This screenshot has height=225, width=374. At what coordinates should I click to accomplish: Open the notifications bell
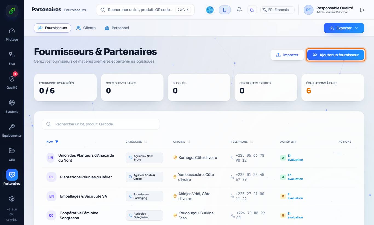(x=239, y=10)
